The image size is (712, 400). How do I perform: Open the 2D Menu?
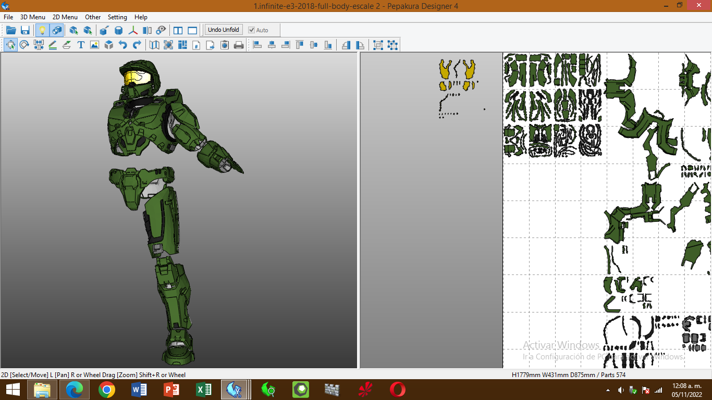click(x=65, y=17)
